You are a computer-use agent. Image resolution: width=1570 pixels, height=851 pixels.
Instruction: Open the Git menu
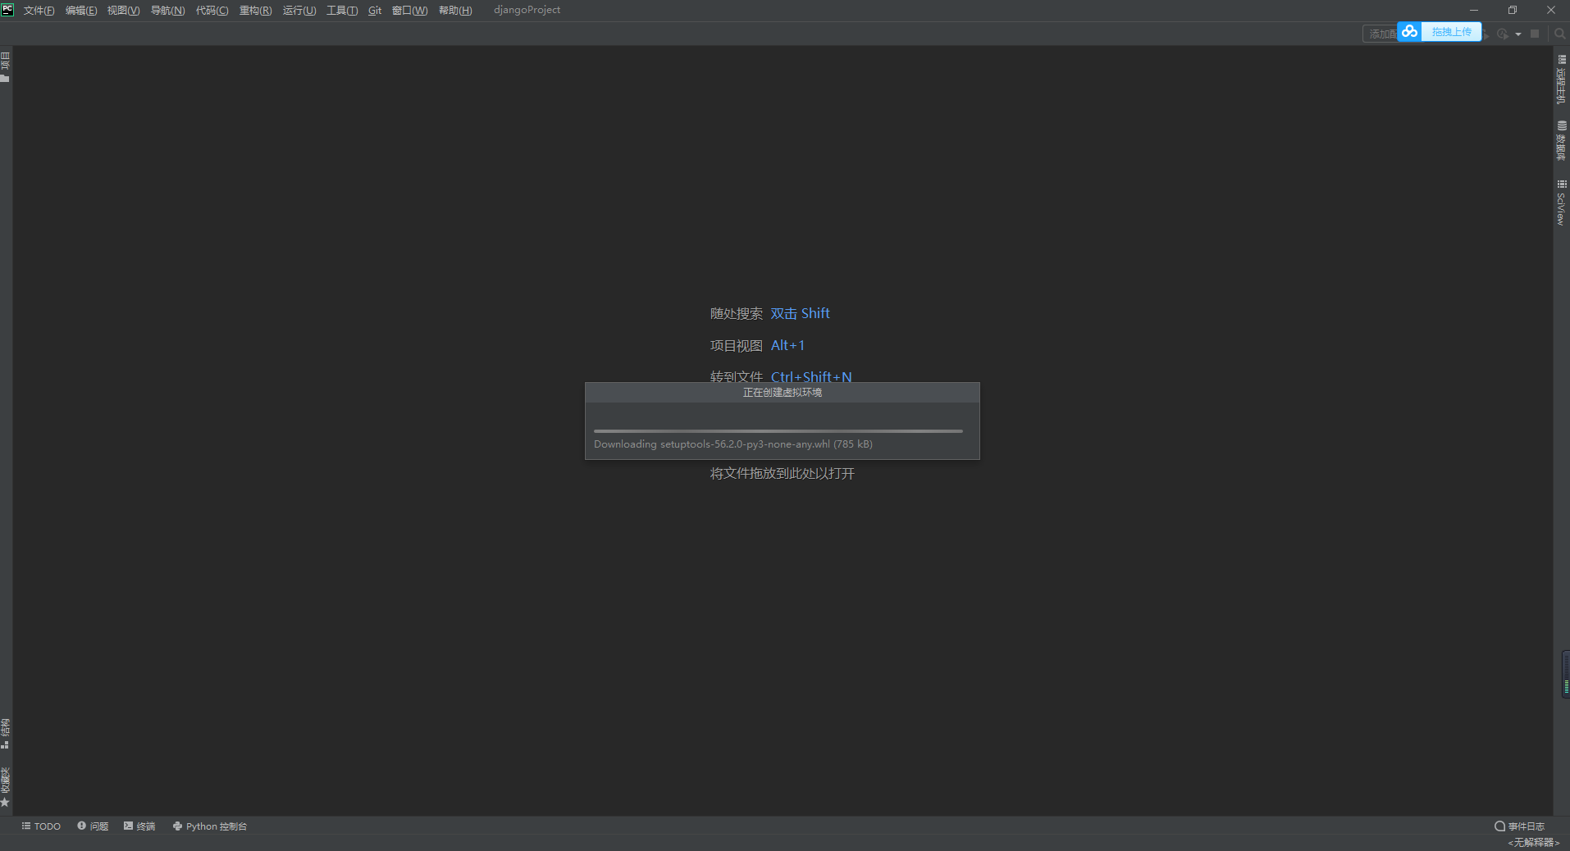(375, 11)
